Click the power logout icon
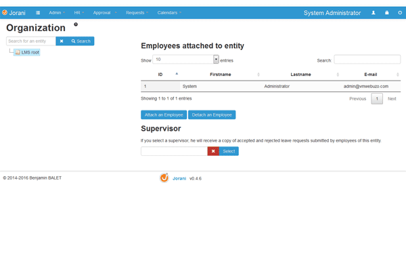The image size is (406, 271). pyautogui.click(x=399, y=13)
